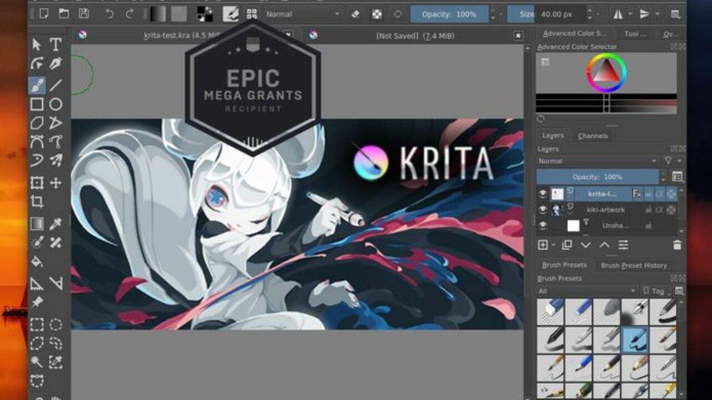Select the Elliptical Selection tool

[56, 324]
